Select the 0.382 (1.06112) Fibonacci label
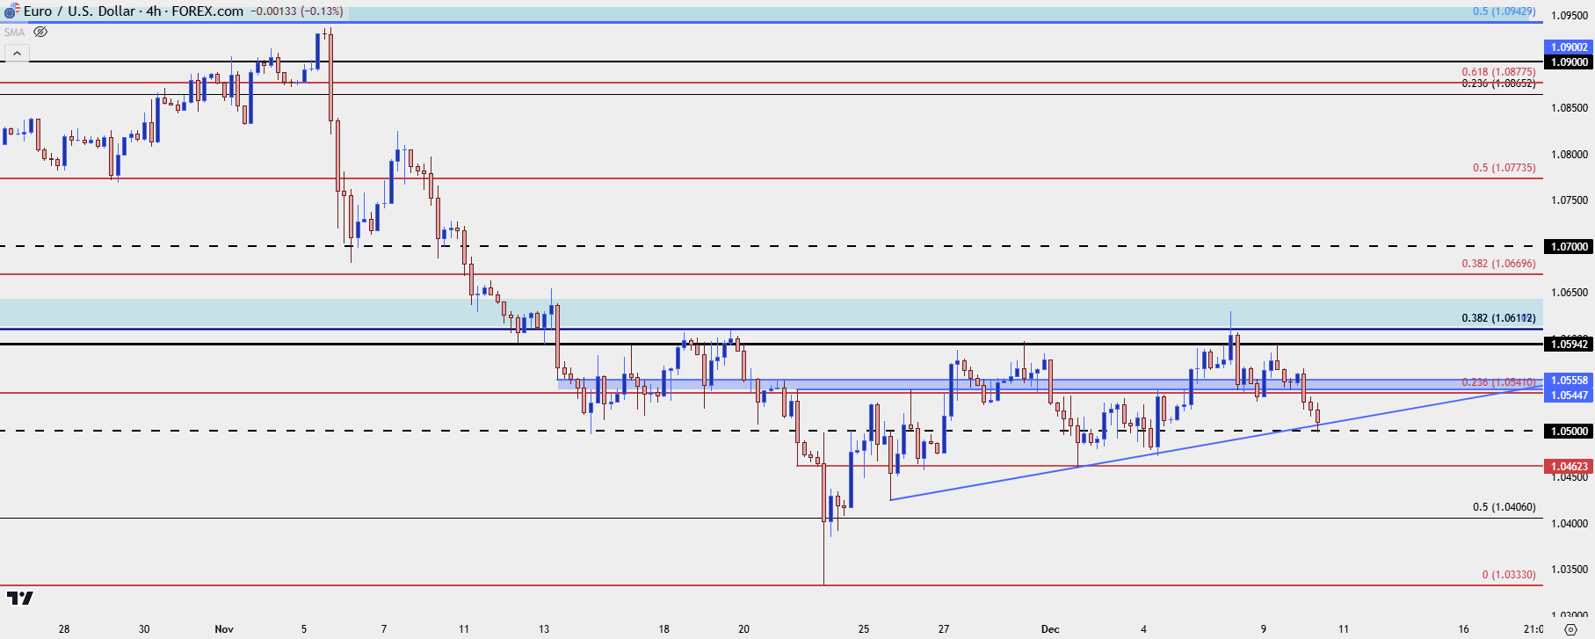The height and width of the screenshot is (639, 1595). point(1498,318)
